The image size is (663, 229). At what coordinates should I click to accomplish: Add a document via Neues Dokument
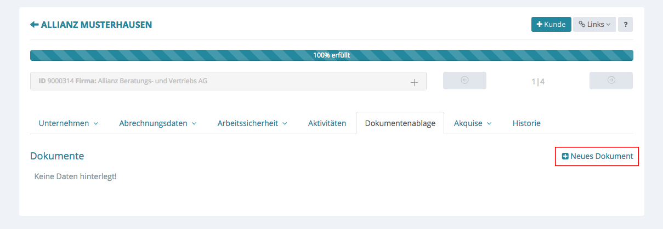click(597, 156)
